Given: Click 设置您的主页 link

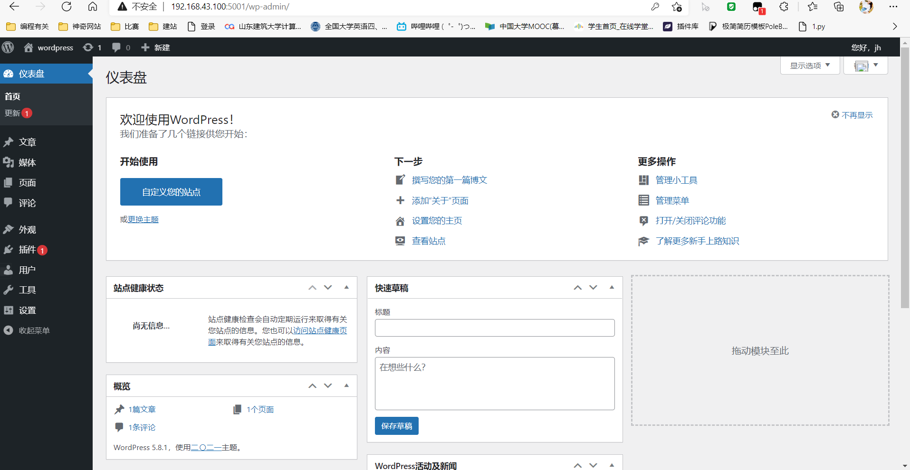Looking at the screenshot, I should click(x=437, y=221).
